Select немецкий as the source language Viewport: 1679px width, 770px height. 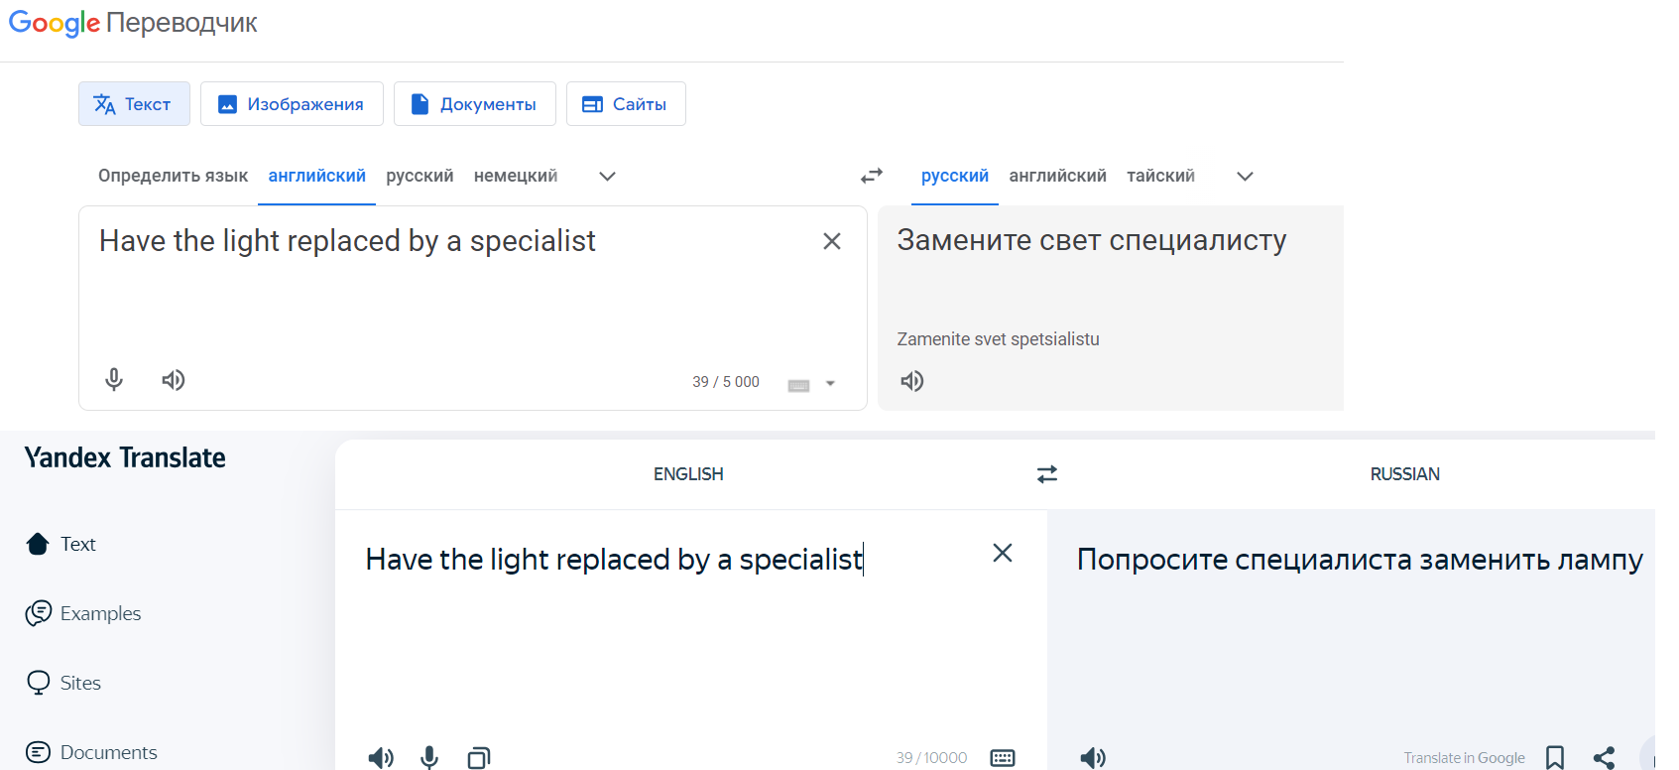point(515,176)
